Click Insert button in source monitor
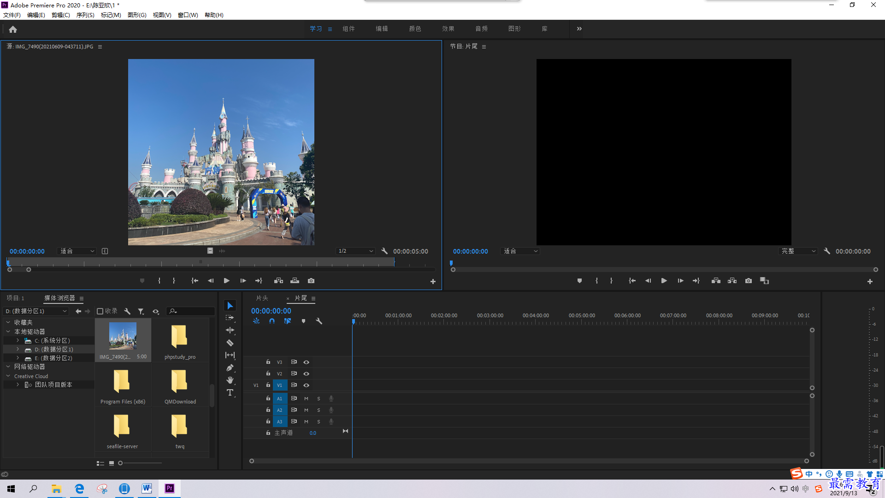Image resolution: width=885 pixels, height=498 pixels. tap(278, 280)
